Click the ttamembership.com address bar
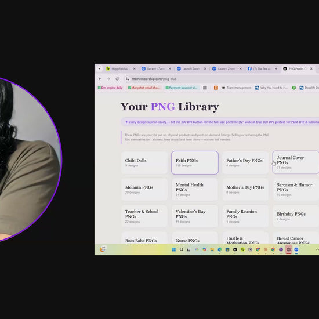Image resolution: width=319 pixels, height=319 pixels. point(222,79)
